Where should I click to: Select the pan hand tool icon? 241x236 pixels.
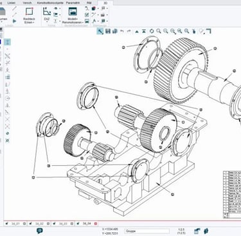194,32
